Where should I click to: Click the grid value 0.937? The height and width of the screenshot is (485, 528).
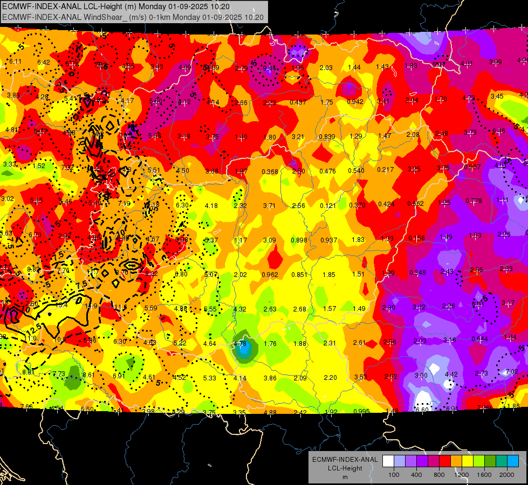click(329, 240)
